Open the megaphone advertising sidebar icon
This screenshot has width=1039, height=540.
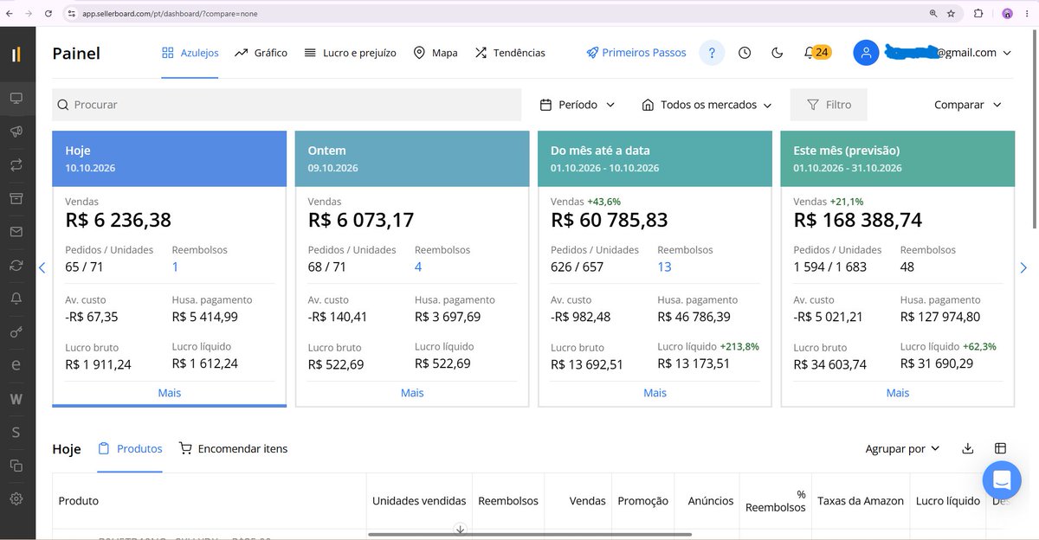[16, 132]
